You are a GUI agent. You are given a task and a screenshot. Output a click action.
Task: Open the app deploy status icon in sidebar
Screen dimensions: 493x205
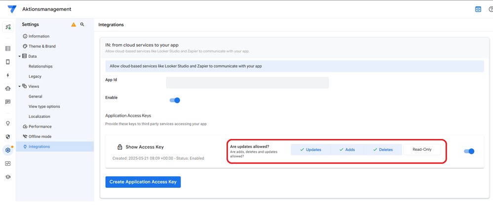[x=8, y=27]
